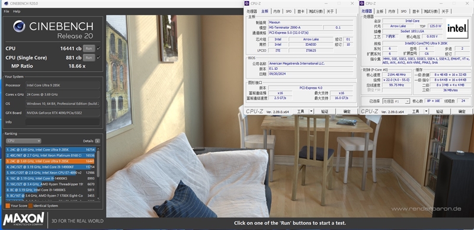The image size is (474, 230).
Task: Select the orange highlighted ranking row 16441
Action: 50,161
